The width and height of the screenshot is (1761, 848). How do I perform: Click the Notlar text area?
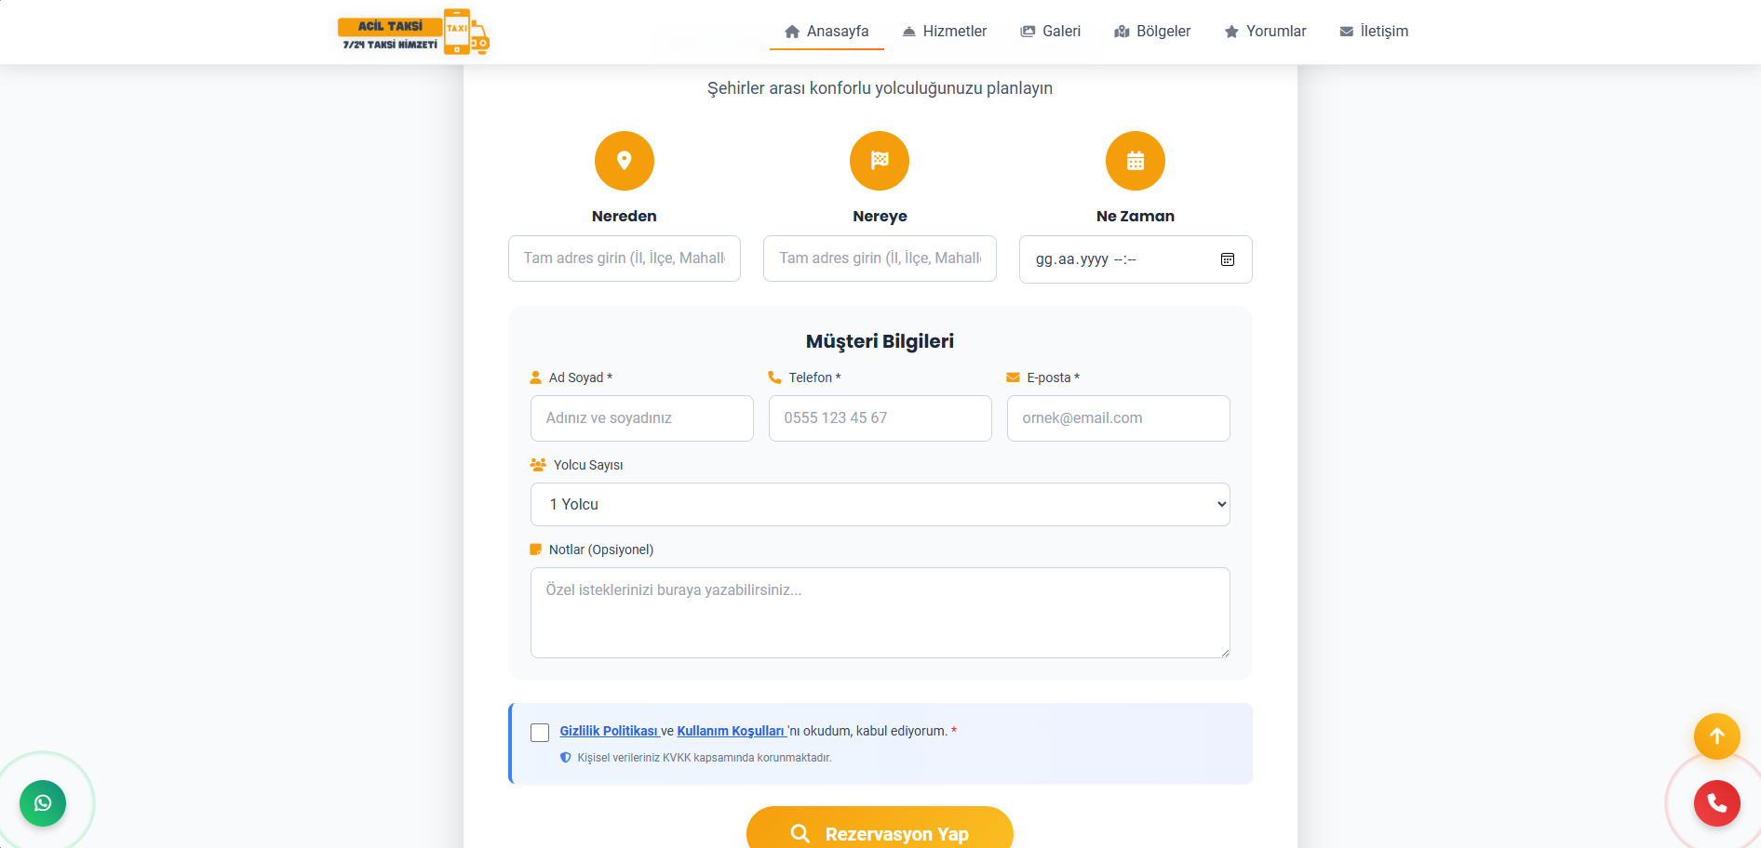[x=880, y=613]
